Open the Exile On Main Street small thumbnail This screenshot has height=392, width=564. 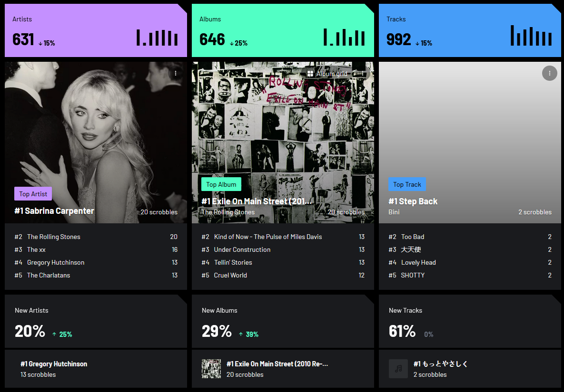click(211, 369)
